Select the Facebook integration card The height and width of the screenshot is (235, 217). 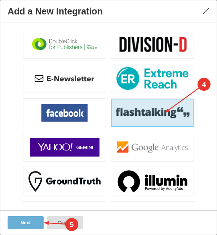coord(65,113)
